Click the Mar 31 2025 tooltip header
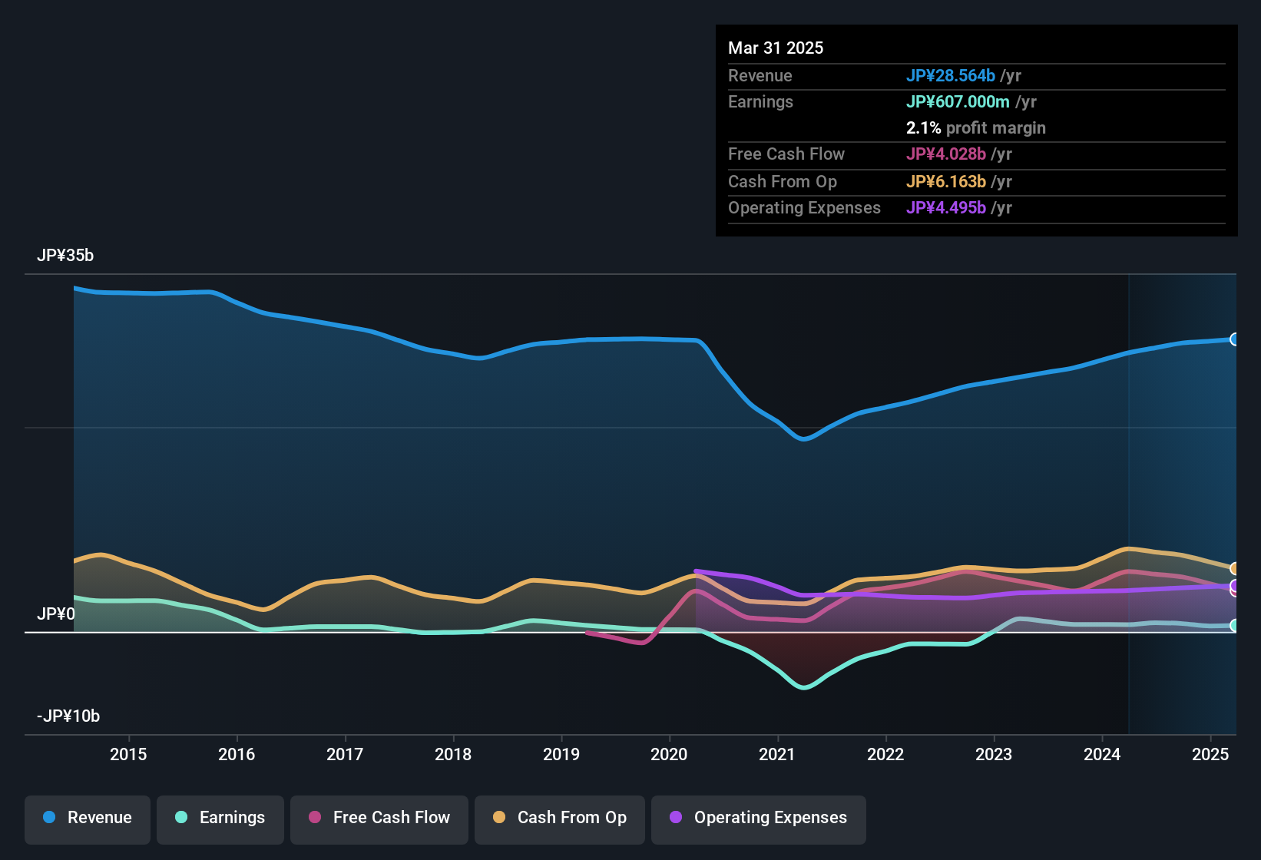 (776, 48)
